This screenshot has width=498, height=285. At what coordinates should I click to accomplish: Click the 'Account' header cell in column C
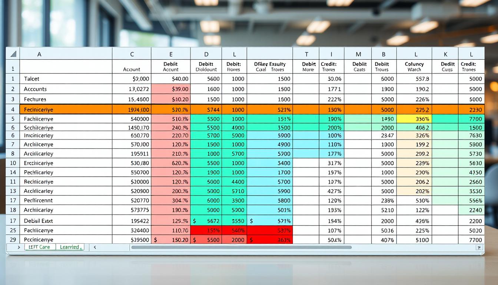(x=132, y=67)
